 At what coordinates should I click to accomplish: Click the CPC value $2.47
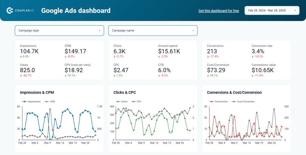coord(121,70)
